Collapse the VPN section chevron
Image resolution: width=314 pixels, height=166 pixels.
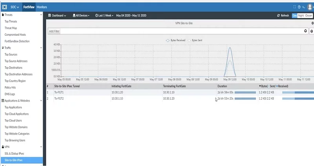41,147
